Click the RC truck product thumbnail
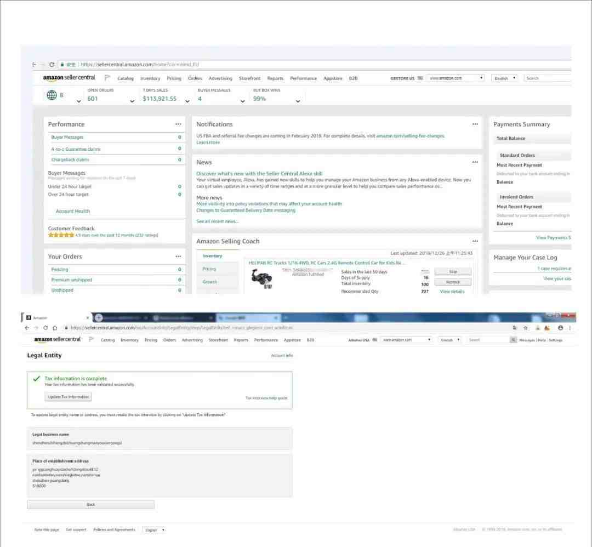Viewport: 592px width, 547px height. [x=262, y=279]
